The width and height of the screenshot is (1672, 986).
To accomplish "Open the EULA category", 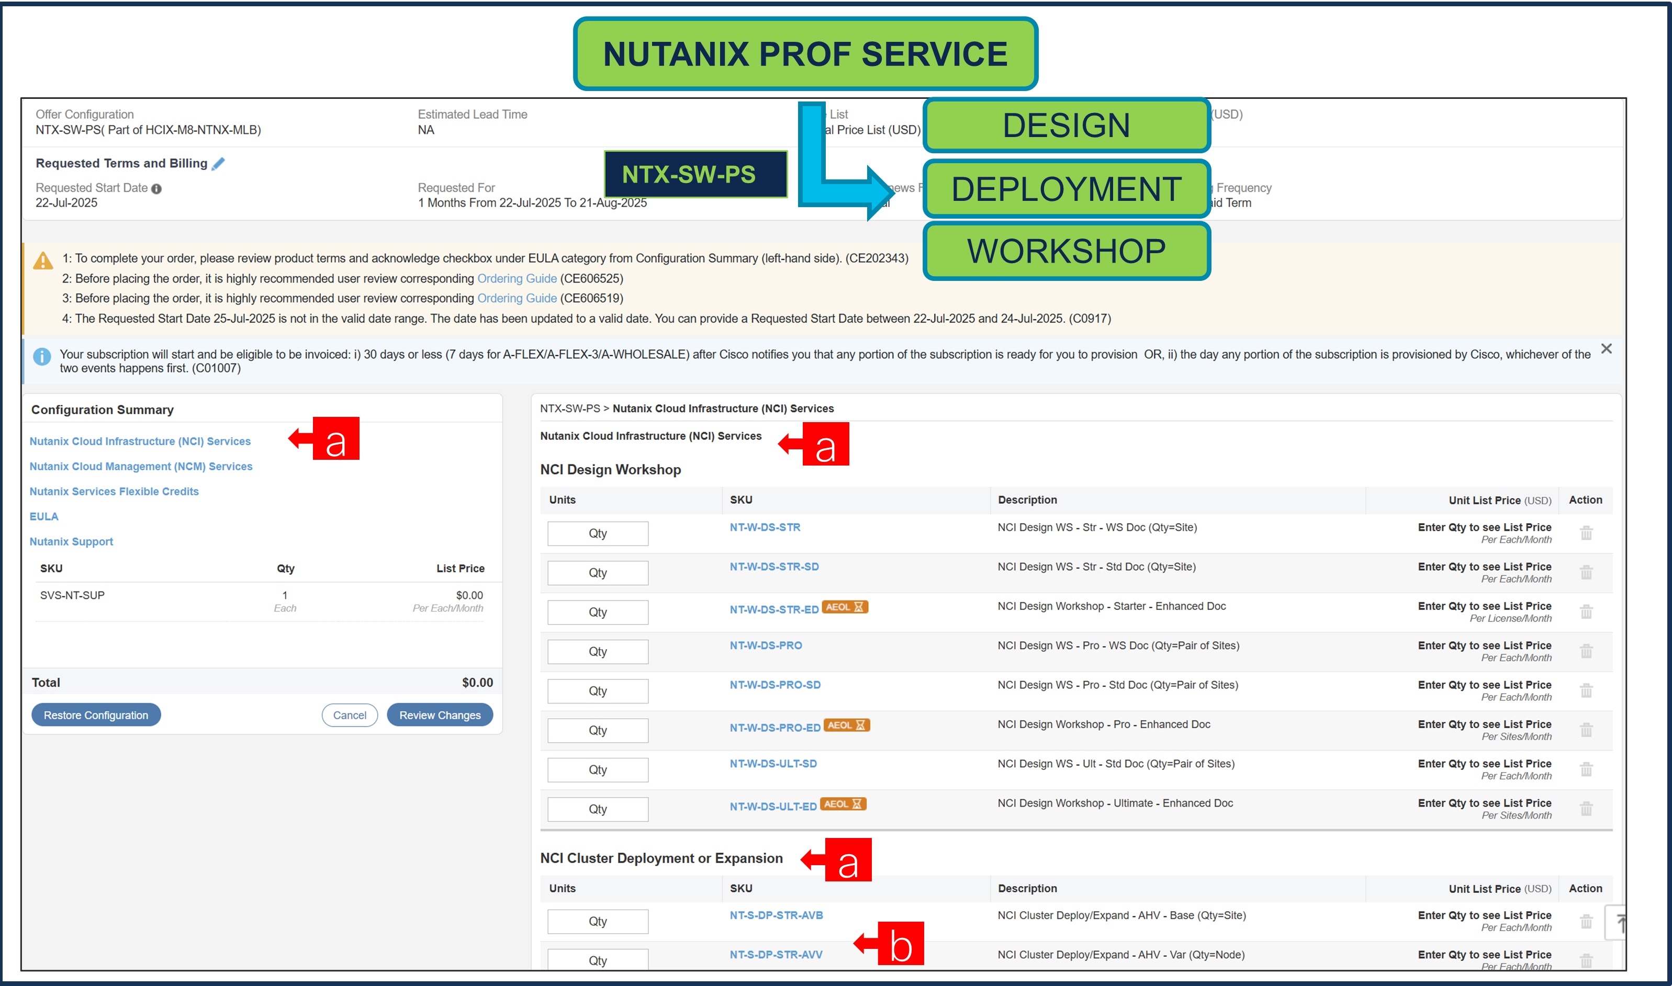I will tap(44, 516).
